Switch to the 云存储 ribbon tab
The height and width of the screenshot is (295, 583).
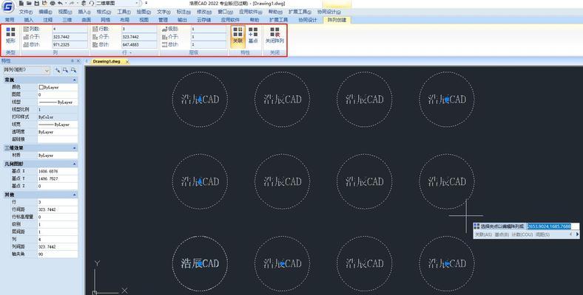pos(203,20)
